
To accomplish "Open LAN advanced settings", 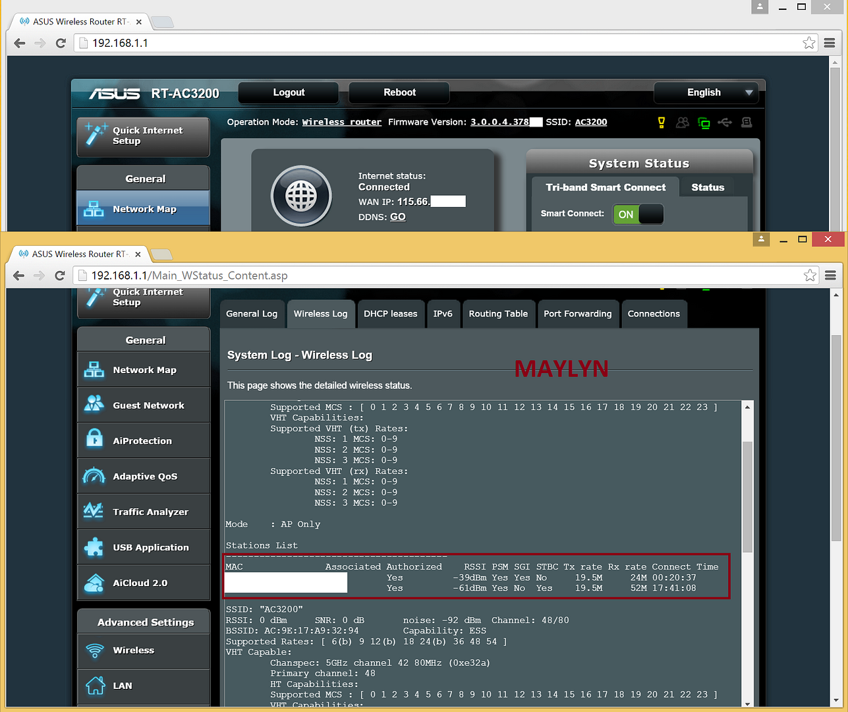I will click(x=144, y=686).
